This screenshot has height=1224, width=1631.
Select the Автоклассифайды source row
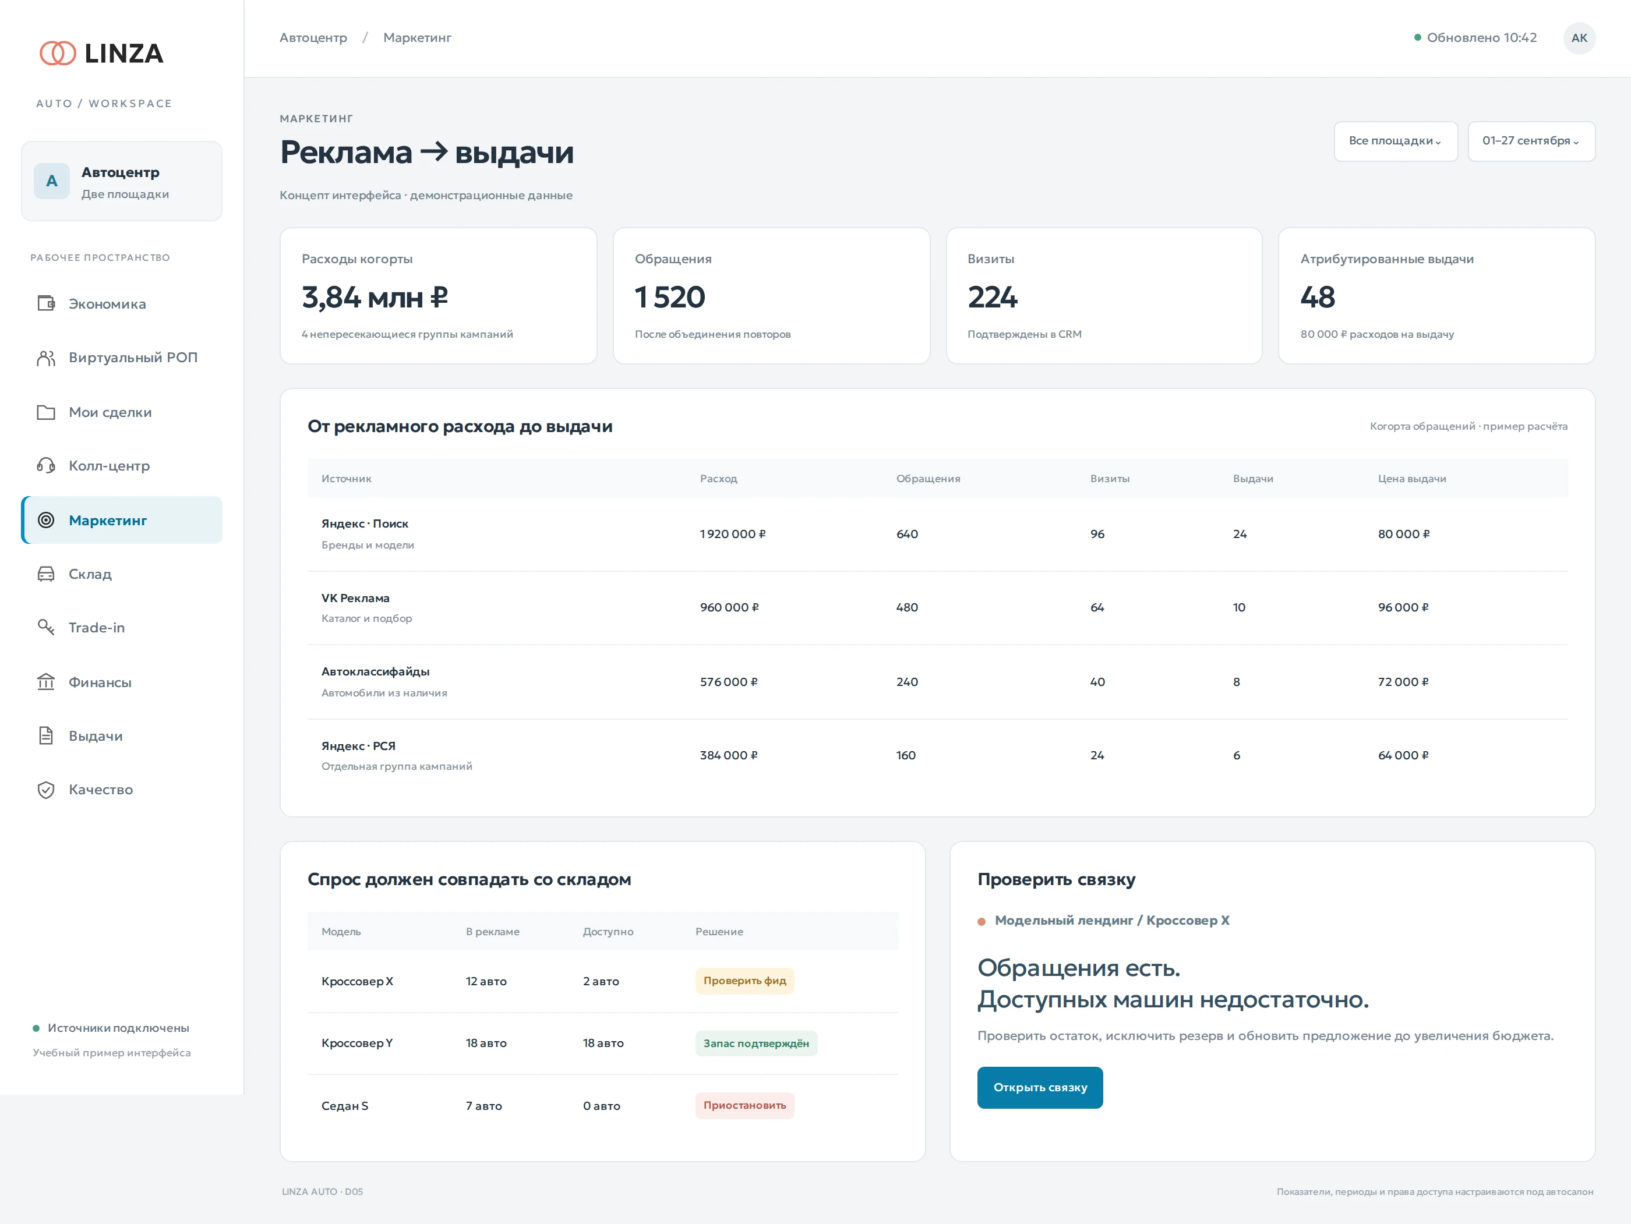click(937, 682)
